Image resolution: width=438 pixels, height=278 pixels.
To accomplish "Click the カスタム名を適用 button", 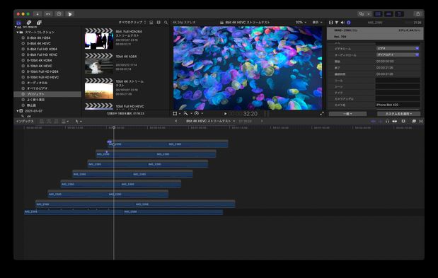I will 398,114.
